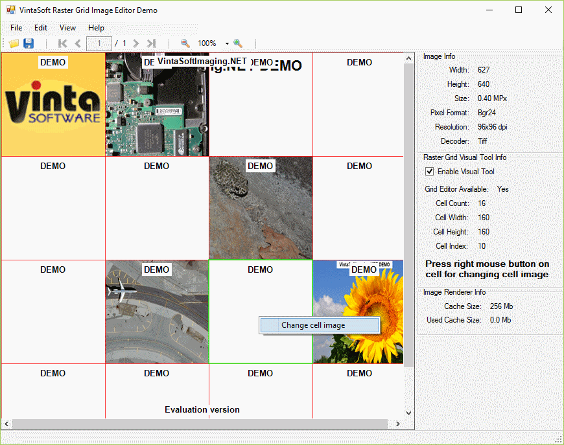The width and height of the screenshot is (564, 445).
Task: Click the Cache Size value 256 Mb
Action: pyautogui.click(x=501, y=306)
